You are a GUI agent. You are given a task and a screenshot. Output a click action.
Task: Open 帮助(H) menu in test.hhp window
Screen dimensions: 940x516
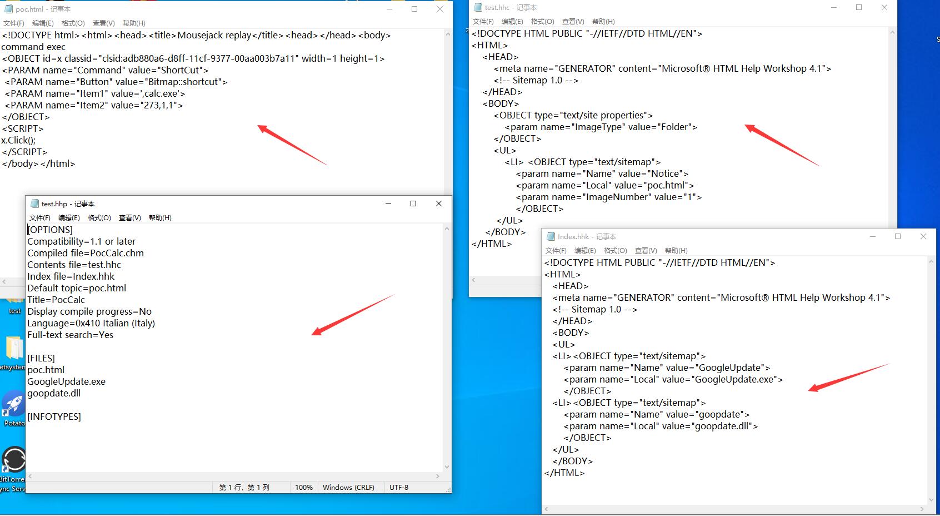160,217
